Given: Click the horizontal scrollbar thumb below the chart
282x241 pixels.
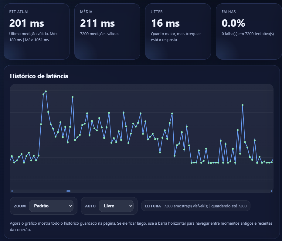Looking at the screenshot, I should click(68, 191).
